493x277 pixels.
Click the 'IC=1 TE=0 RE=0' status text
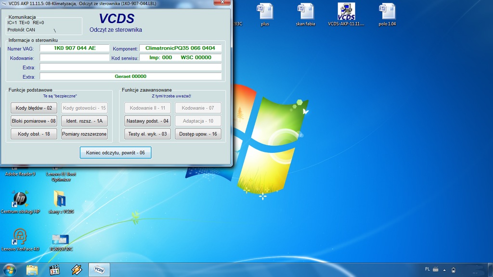pos(26,23)
